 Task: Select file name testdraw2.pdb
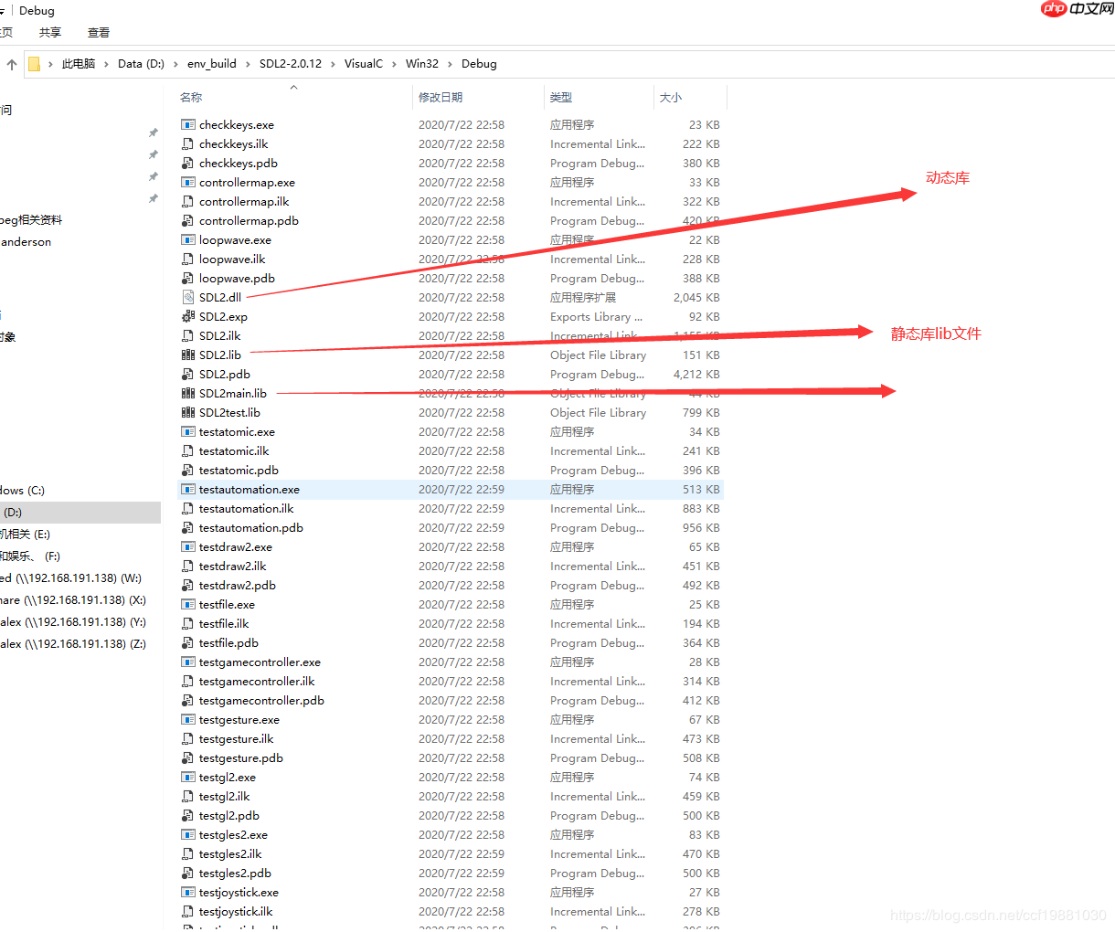click(x=238, y=586)
